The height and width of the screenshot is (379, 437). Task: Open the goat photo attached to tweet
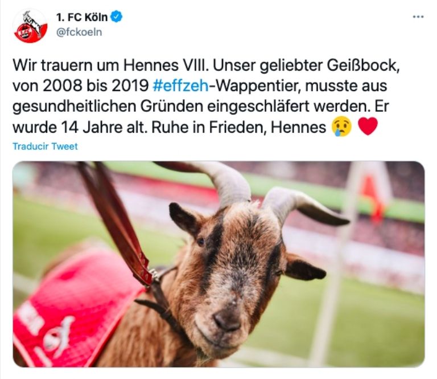[x=218, y=264]
